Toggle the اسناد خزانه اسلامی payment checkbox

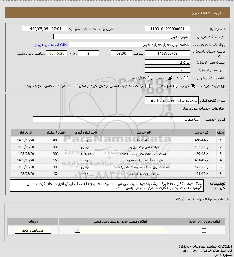(x=147, y=86)
